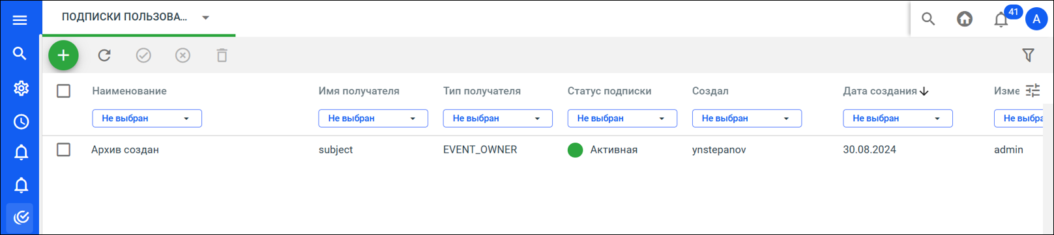Go to home via top bar icon

(x=965, y=19)
